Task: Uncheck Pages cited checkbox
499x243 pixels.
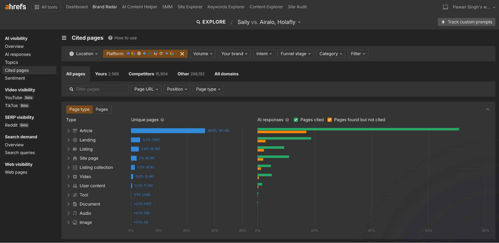Action: click(296, 120)
